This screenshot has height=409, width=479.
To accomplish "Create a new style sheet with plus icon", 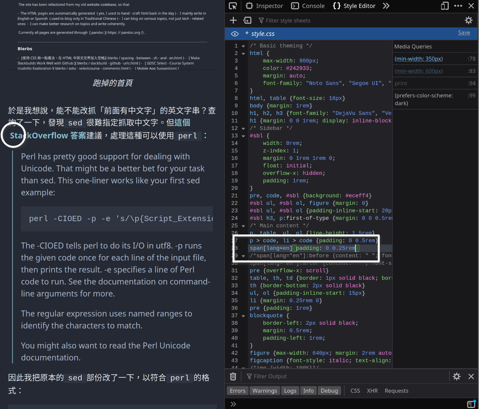I will 233,20.
